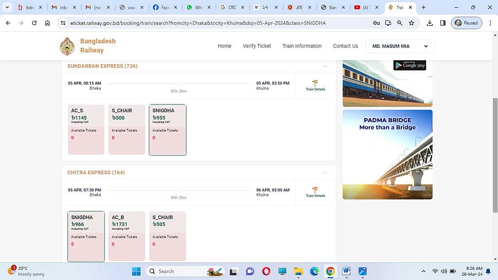Click the Padma Bridge banner image
Image resolution: width=498 pixels, height=280 pixels.
[x=388, y=155]
